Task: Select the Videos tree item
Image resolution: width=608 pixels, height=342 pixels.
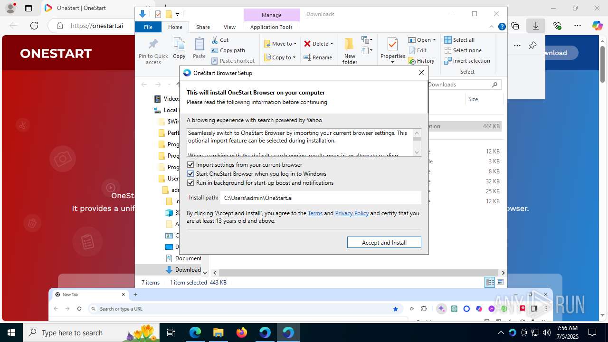Action: point(167,99)
